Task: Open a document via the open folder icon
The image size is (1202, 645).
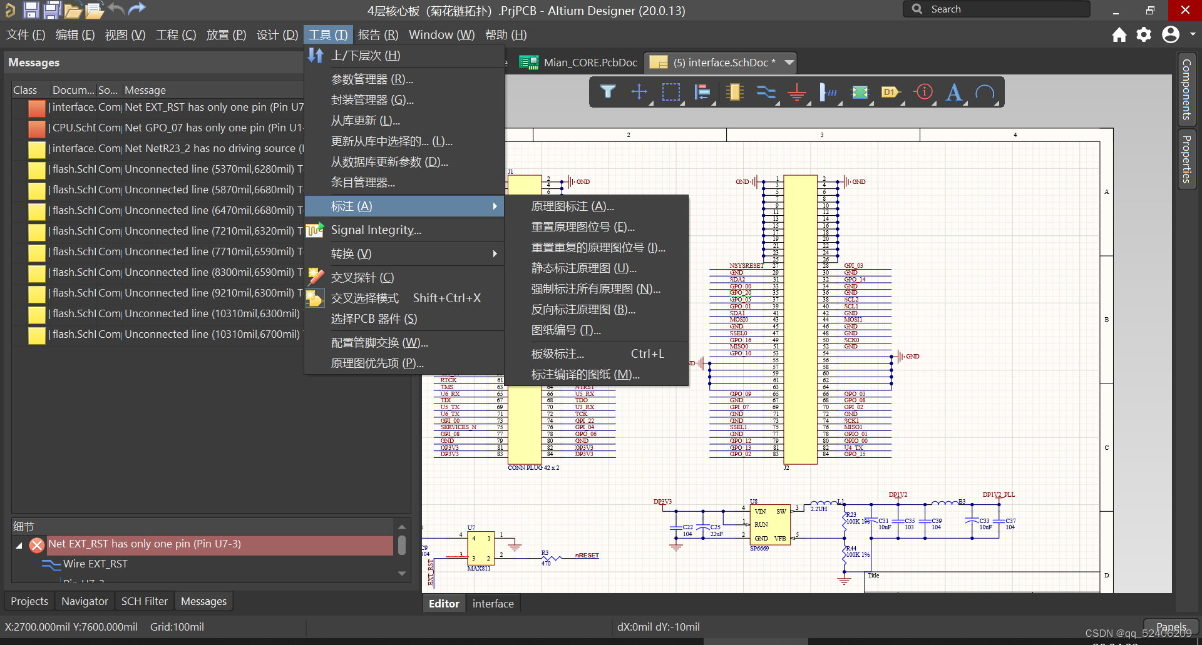Action: [x=73, y=9]
